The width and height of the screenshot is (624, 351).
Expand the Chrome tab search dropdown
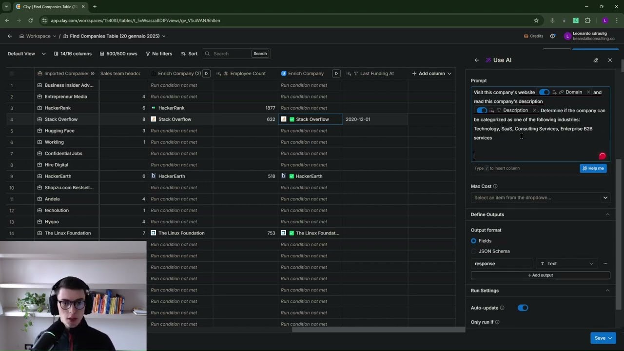6,7
